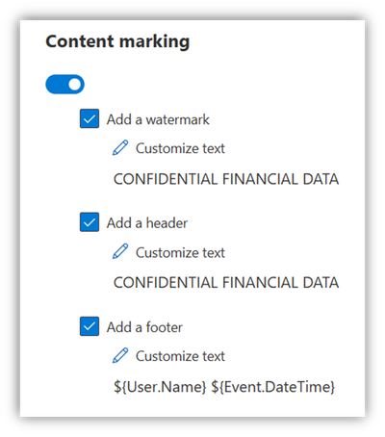
Task: Click the white knob of the blue switch
Action: 75,85
